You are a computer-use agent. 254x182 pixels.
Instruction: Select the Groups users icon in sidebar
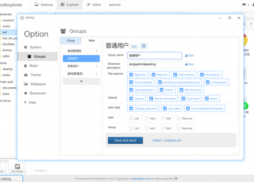point(30,56)
